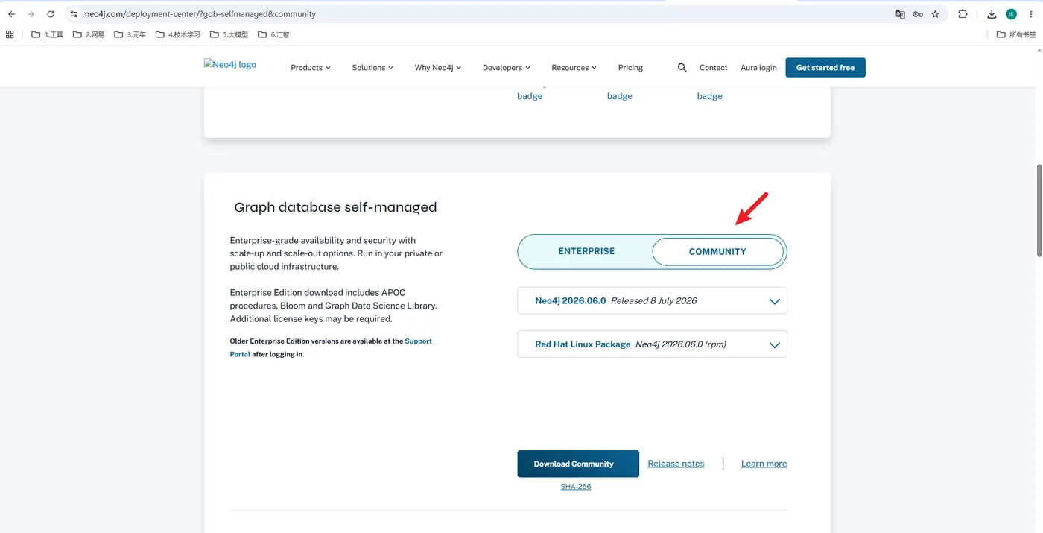This screenshot has width=1043, height=533.
Task: Go to the Pricing page
Action: click(x=630, y=67)
